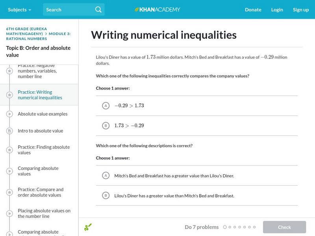Open the Sign up link
This screenshot has width=315, height=236.
(300, 9)
